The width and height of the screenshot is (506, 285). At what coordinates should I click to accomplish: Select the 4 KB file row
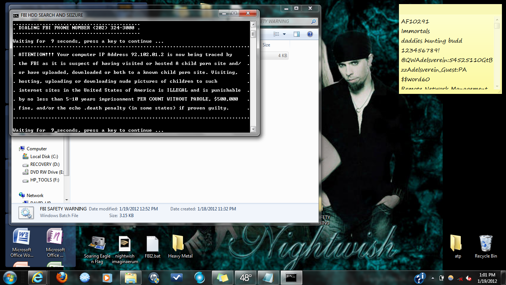tap(274, 56)
